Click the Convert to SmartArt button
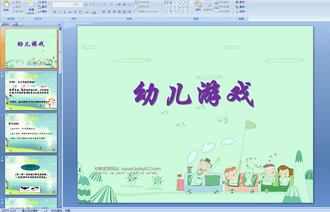 (147, 12)
